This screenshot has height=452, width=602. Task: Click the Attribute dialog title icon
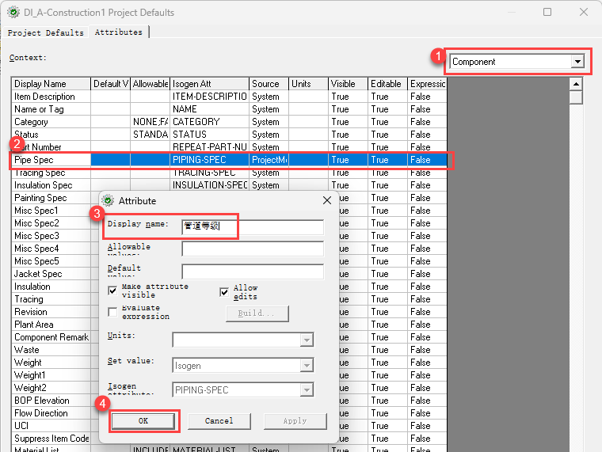(109, 201)
